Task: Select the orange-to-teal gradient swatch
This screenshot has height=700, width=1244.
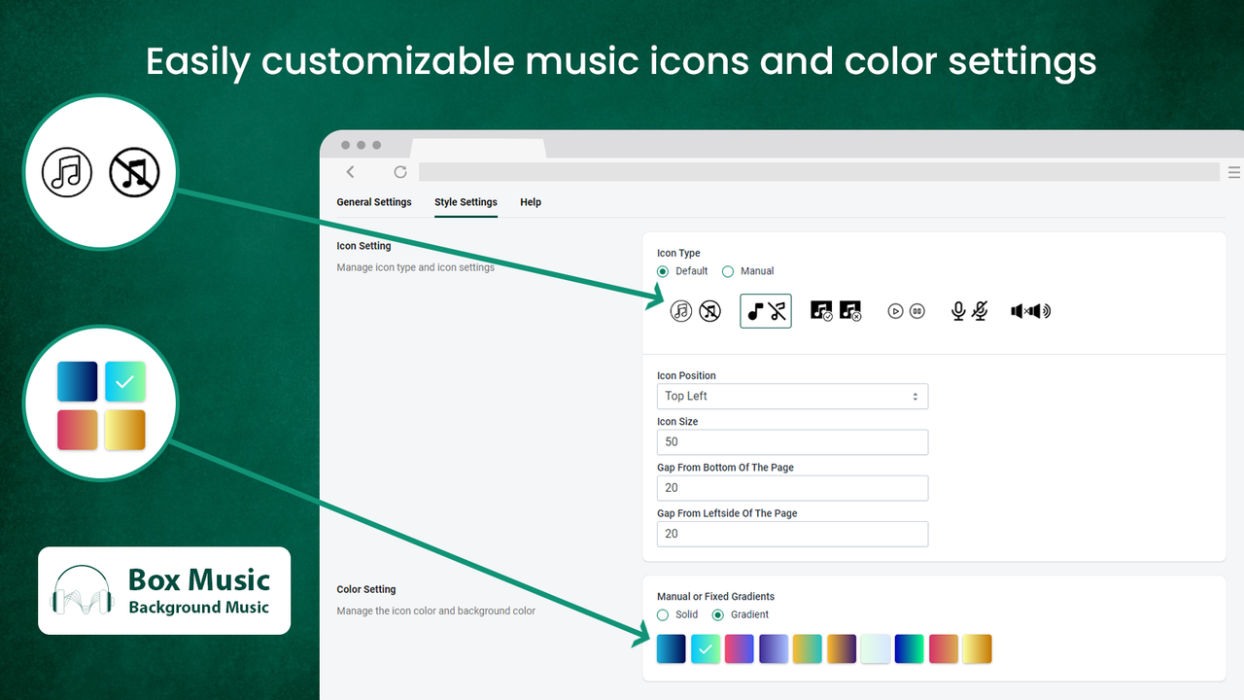Action: coord(808,648)
